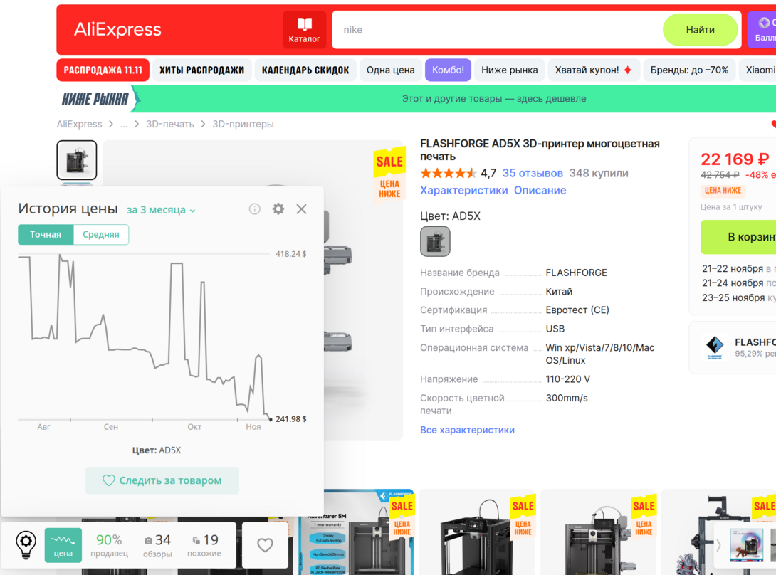
Task: Click the lightbulb extension icon
Action: click(x=26, y=545)
